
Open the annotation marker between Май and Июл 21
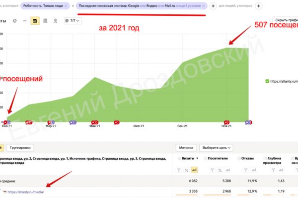[x=117, y=122]
